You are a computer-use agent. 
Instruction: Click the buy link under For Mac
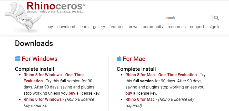(x=128, y=93)
